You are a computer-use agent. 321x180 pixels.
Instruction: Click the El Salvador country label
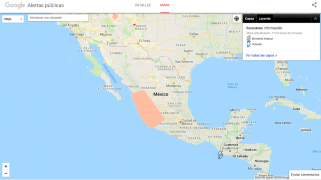[241, 156]
